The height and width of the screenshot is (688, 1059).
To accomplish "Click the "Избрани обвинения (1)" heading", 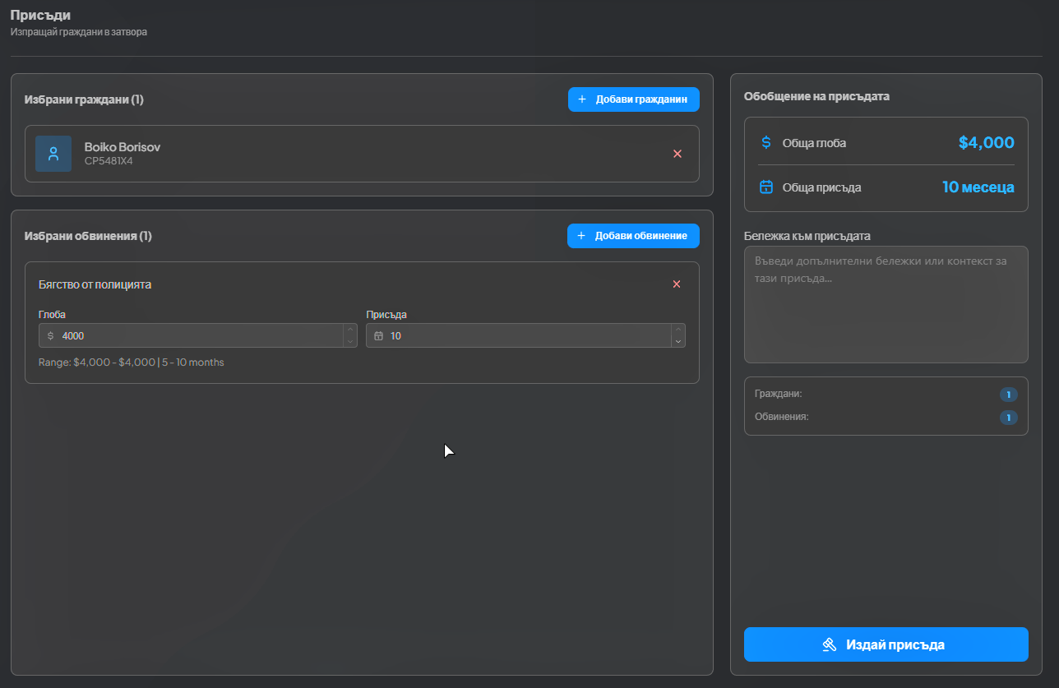I will (88, 236).
